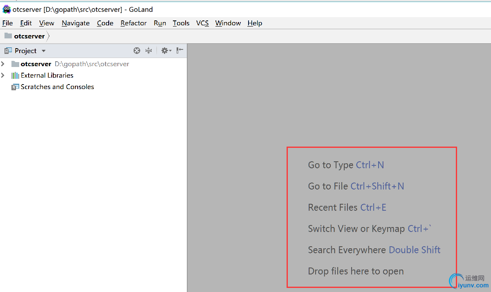Click the Scratches and Consoles icon
Viewport: 491px width, 292px height.
[x=15, y=87]
